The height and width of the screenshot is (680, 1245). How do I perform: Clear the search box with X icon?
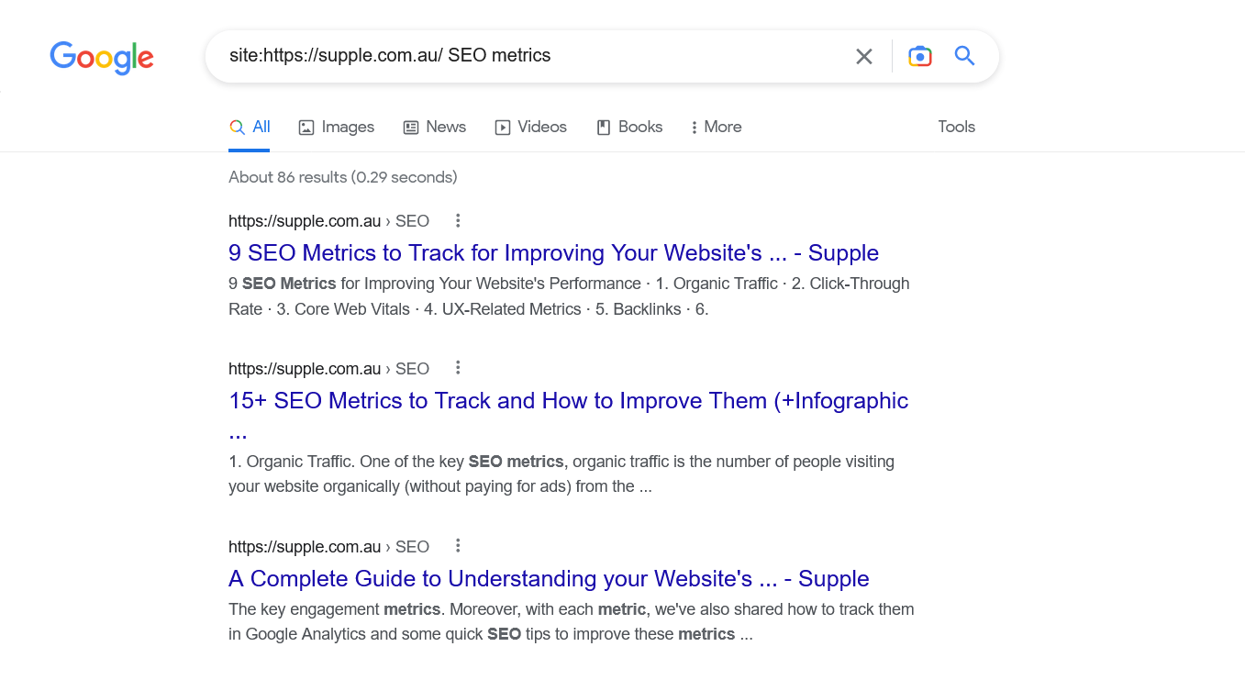click(864, 57)
